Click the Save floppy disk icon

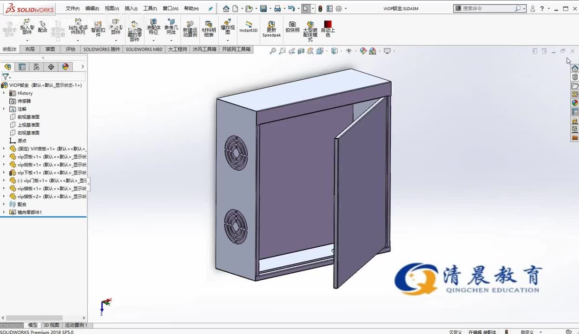point(263,8)
